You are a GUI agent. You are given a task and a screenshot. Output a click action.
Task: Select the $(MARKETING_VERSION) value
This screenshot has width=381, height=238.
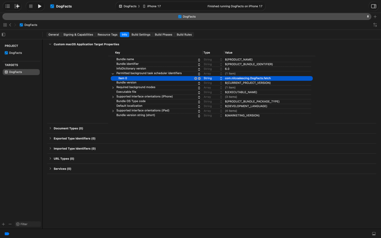pyautogui.click(x=242, y=115)
